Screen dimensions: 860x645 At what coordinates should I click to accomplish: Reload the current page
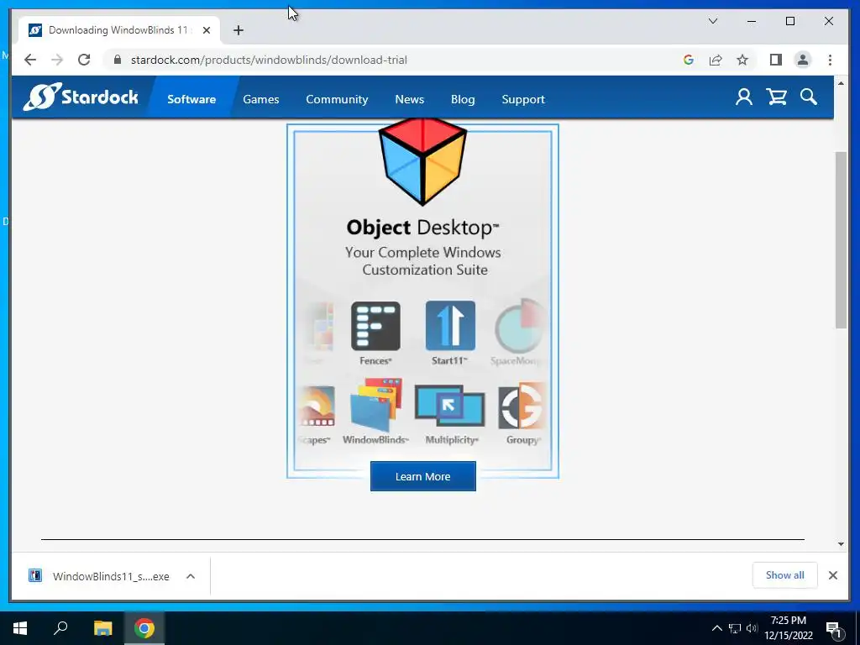click(84, 60)
